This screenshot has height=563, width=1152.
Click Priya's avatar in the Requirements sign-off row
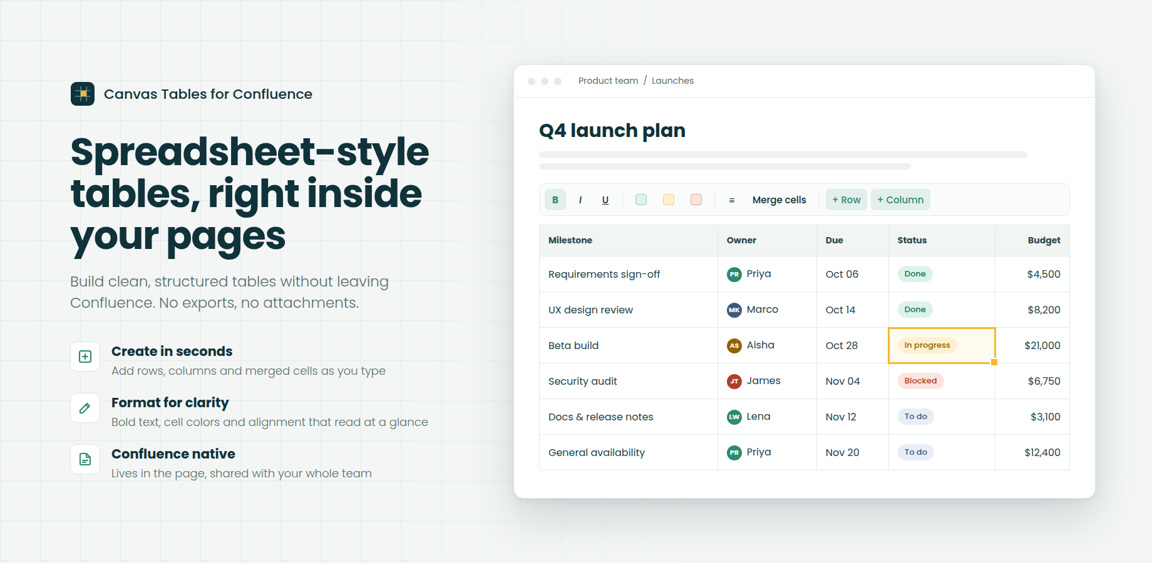[x=734, y=274]
